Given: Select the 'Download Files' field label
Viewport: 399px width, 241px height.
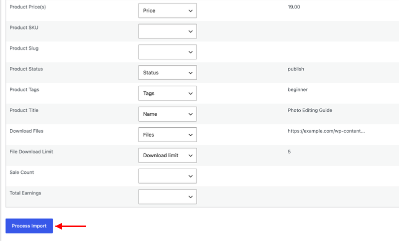Looking at the screenshot, I should [x=26, y=131].
